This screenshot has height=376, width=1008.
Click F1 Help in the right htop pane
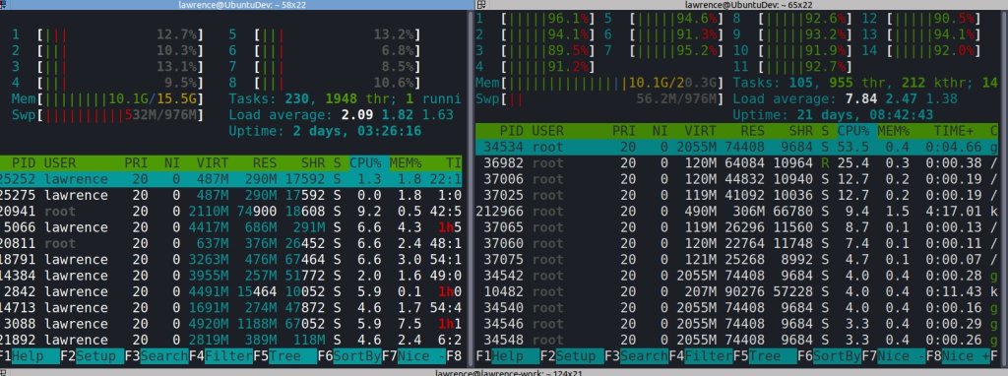(x=508, y=356)
